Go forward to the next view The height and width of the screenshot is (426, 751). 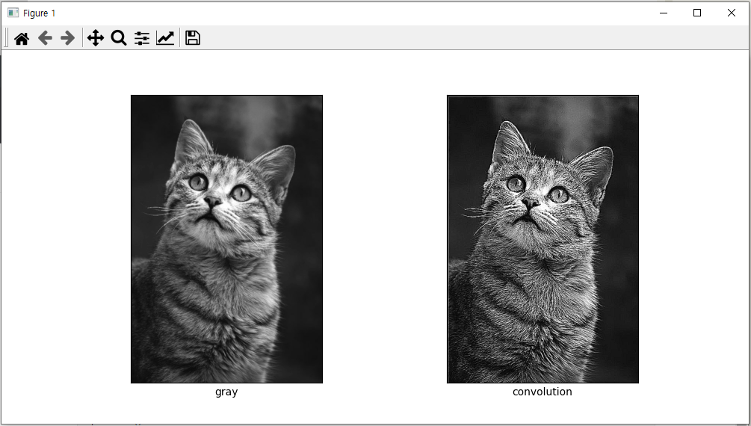point(67,38)
